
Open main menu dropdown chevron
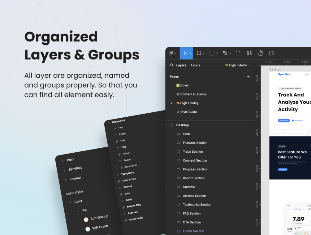pyautogui.click(x=175, y=53)
